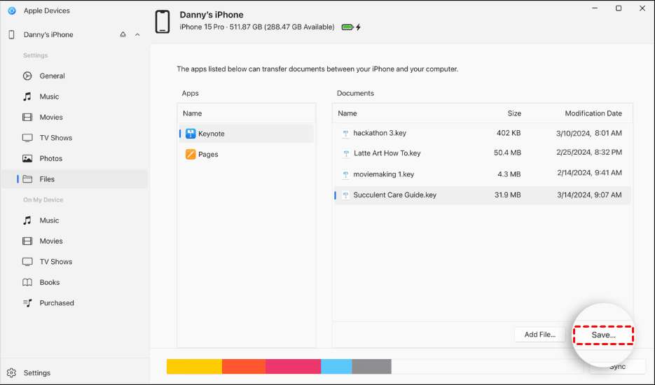The height and width of the screenshot is (385, 655).
Task: Click the light blue storage bar segment
Action: (x=336, y=367)
